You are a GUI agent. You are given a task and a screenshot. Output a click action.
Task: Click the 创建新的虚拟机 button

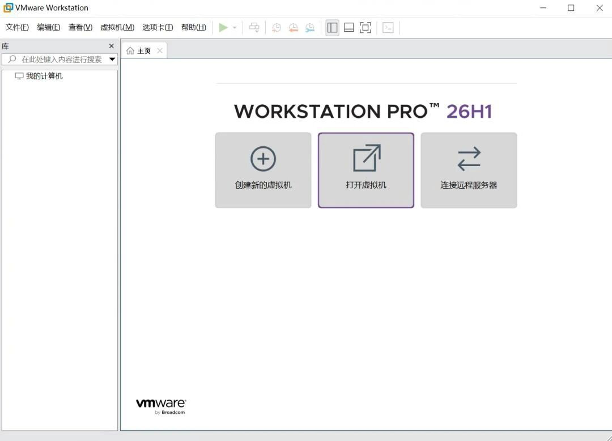pyautogui.click(x=263, y=170)
